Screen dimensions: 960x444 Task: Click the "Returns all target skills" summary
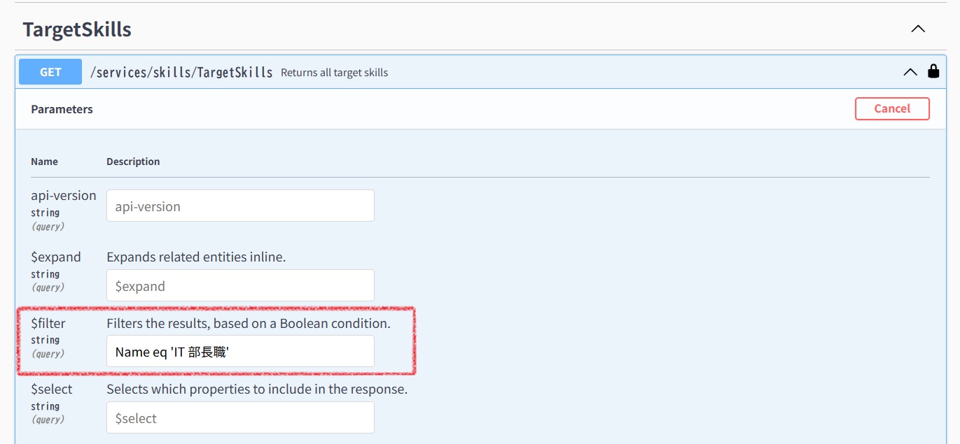click(x=334, y=73)
